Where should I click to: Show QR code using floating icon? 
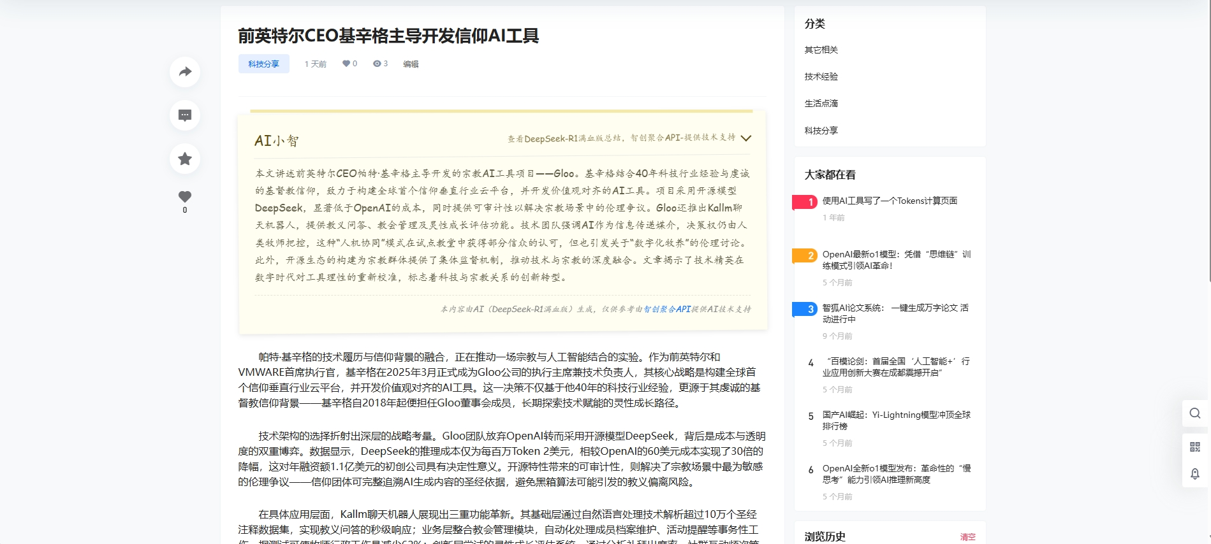point(1194,447)
